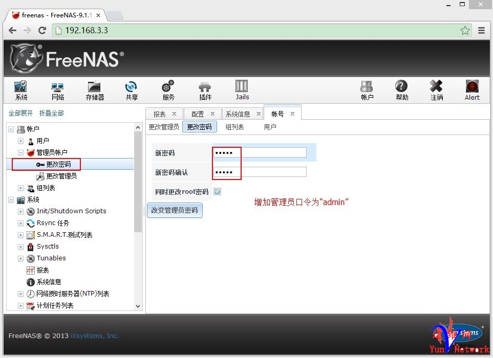Switch to the 系统信息 tab
The image size is (493, 358).
click(238, 114)
